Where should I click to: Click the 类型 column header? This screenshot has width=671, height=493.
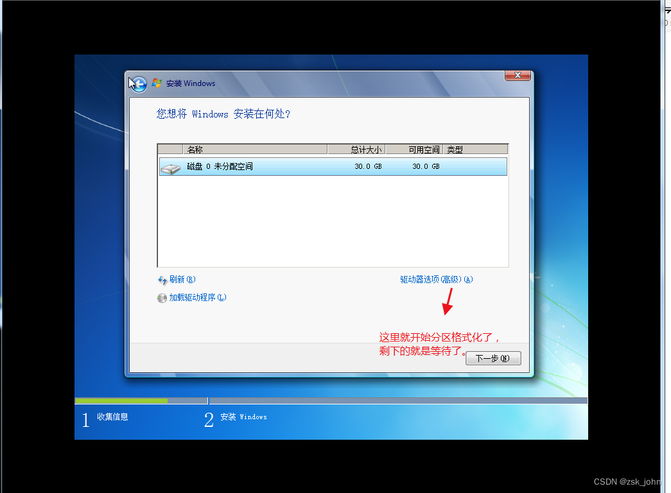[x=475, y=150]
